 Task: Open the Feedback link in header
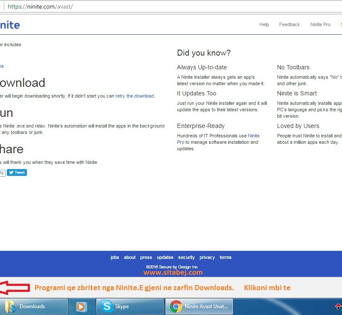289,24
